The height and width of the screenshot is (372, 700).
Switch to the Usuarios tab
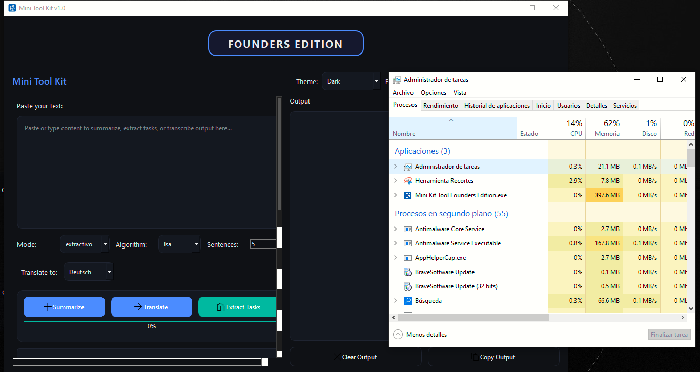click(569, 106)
